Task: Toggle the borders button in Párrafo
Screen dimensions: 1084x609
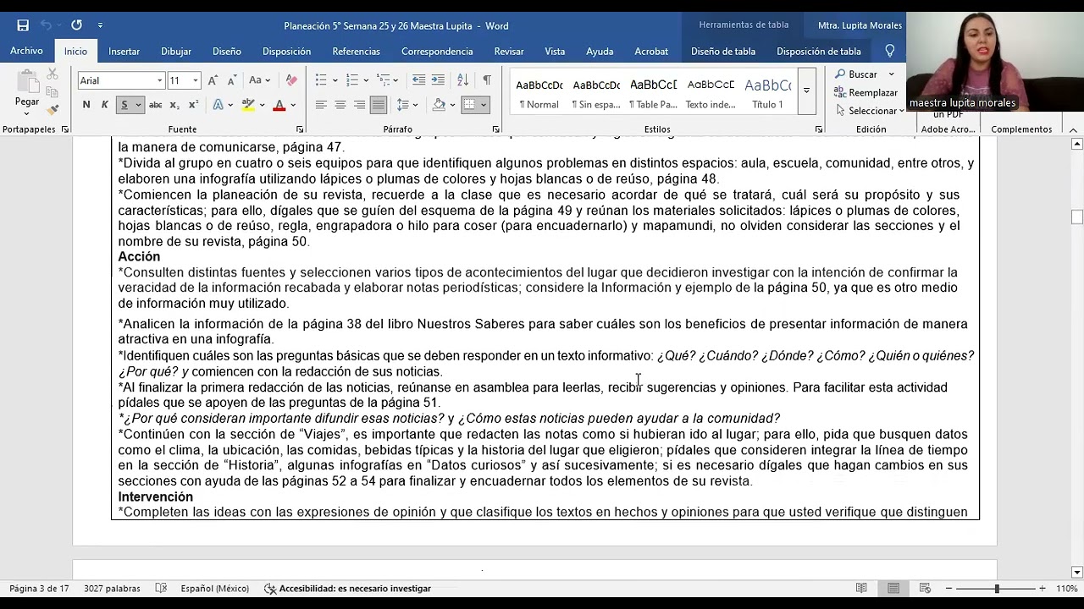Action: [x=468, y=105]
